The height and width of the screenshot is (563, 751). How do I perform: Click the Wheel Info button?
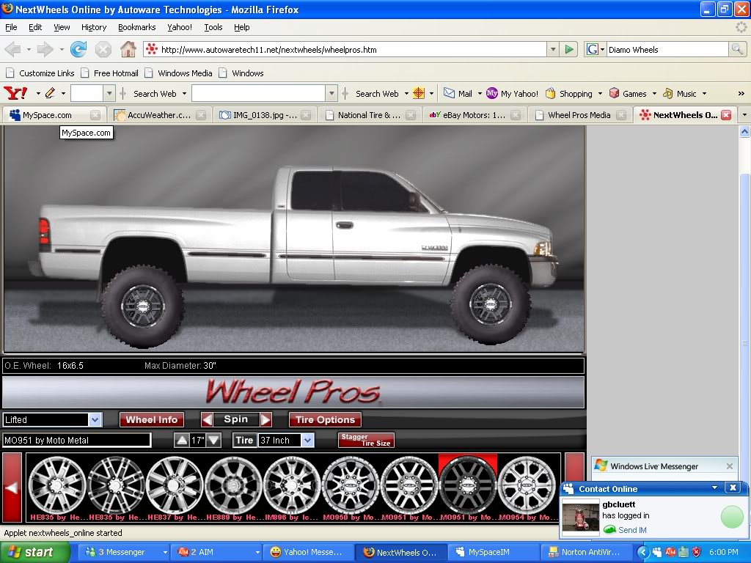point(152,420)
